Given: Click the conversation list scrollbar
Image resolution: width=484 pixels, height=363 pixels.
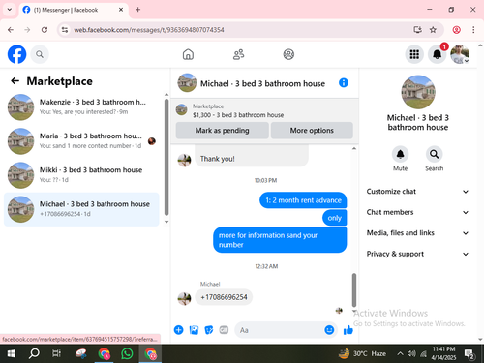Looking at the screenshot, I should [166, 157].
